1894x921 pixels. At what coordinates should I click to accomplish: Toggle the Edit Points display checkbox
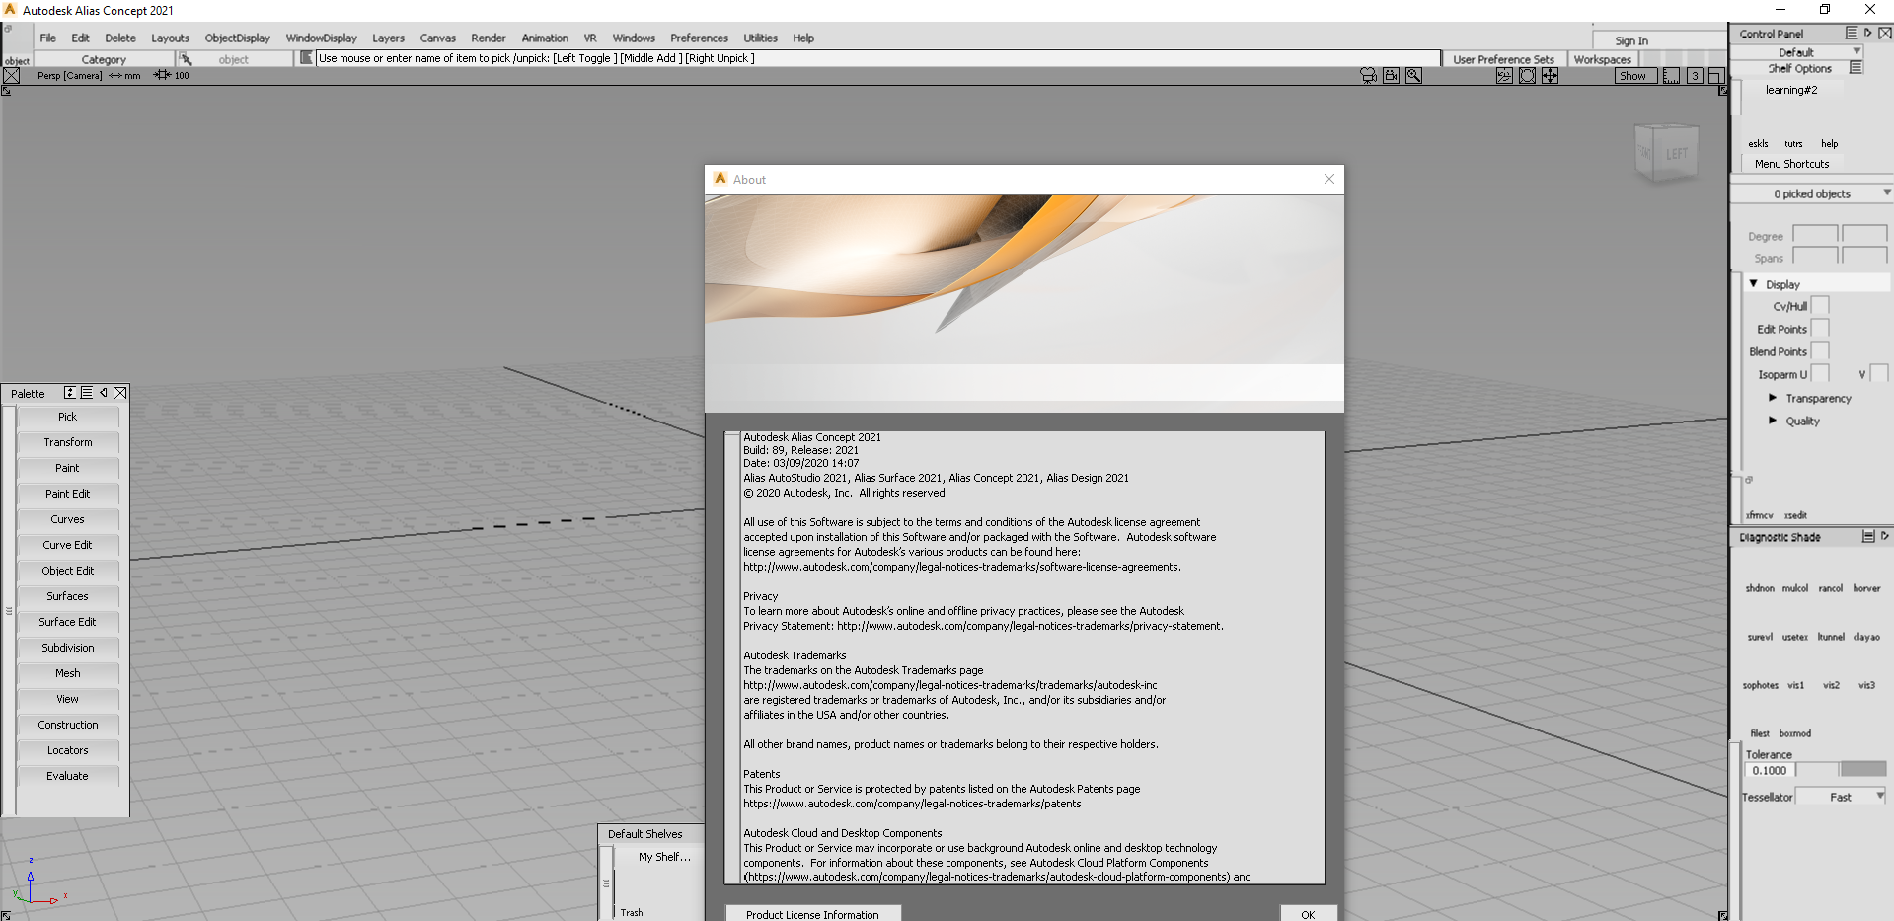click(1820, 329)
